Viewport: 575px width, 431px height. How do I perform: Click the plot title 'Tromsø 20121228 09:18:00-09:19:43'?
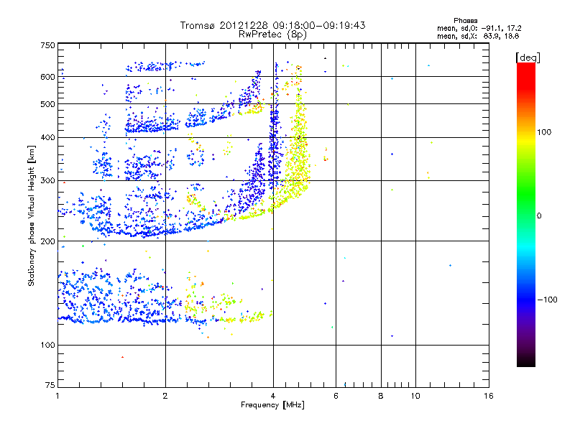click(272, 25)
